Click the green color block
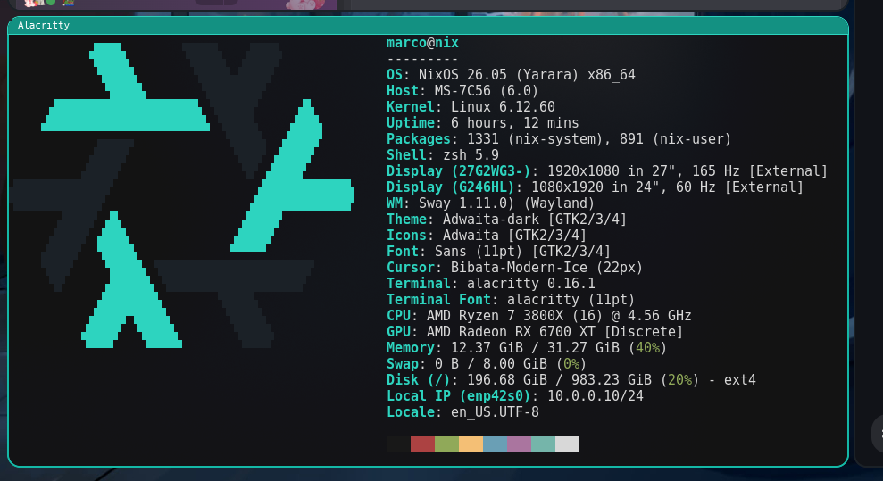The image size is (883, 481). click(446, 444)
